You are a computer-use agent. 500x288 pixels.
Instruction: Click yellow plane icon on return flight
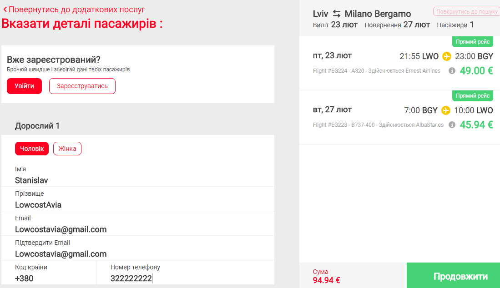[x=446, y=110]
